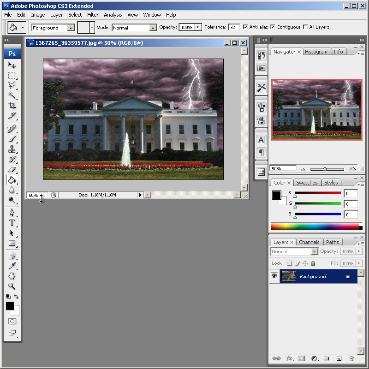Image resolution: width=369 pixels, height=369 pixels.
Task: Select the Rectangle shape tool
Action: click(12, 243)
